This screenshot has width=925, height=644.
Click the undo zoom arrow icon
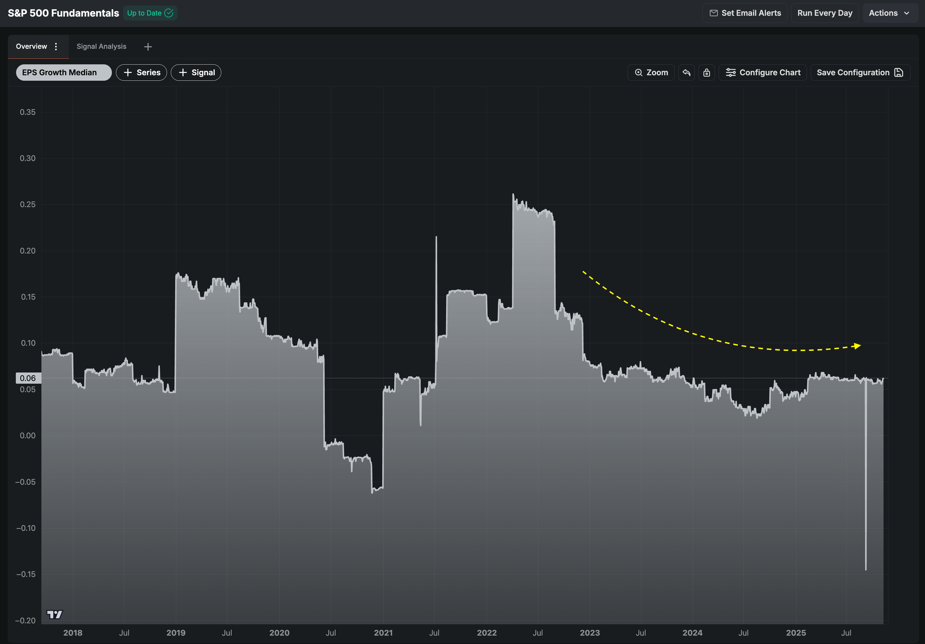point(686,73)
